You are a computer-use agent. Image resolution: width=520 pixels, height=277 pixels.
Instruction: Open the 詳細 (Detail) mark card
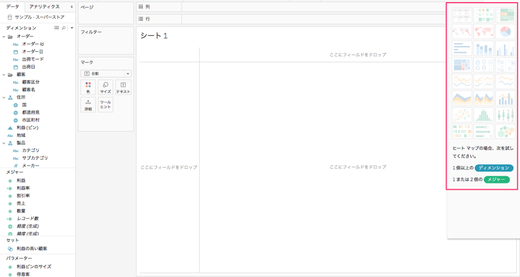pyautogui.click(x=88, y=105)
